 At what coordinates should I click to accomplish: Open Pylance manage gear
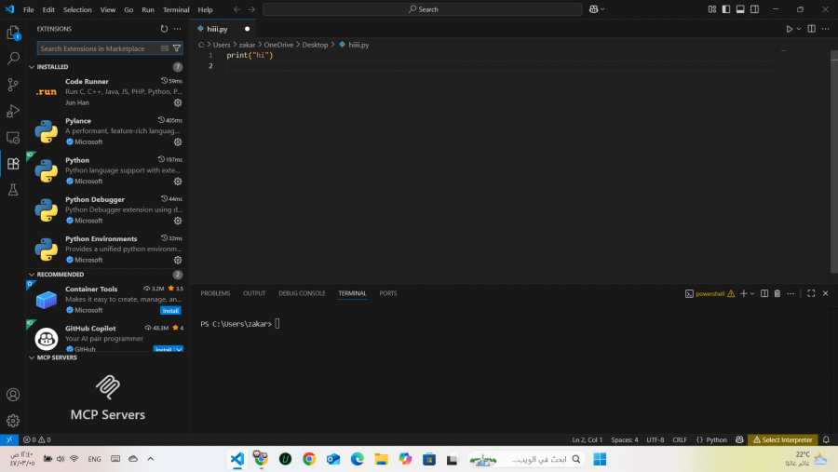coord(178,142)
